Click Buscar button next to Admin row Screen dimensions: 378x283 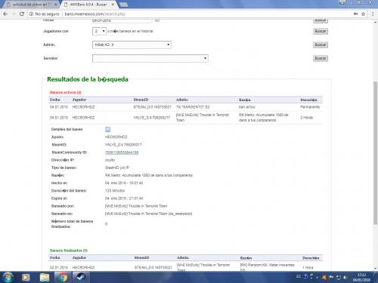[321, 45]
